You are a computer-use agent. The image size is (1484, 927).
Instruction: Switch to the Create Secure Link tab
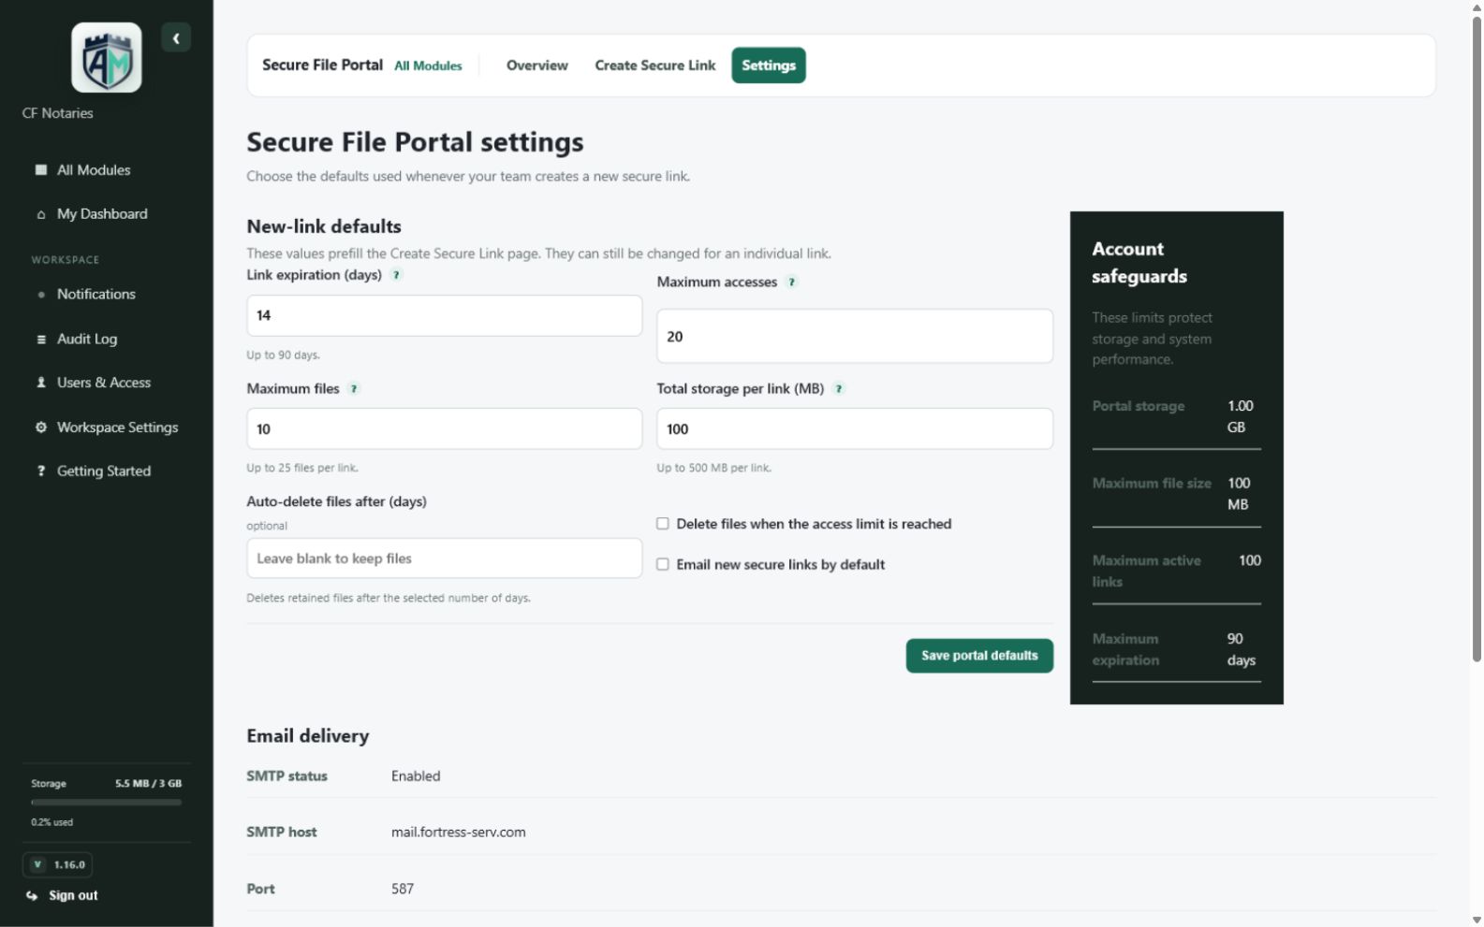pos(655,65)
